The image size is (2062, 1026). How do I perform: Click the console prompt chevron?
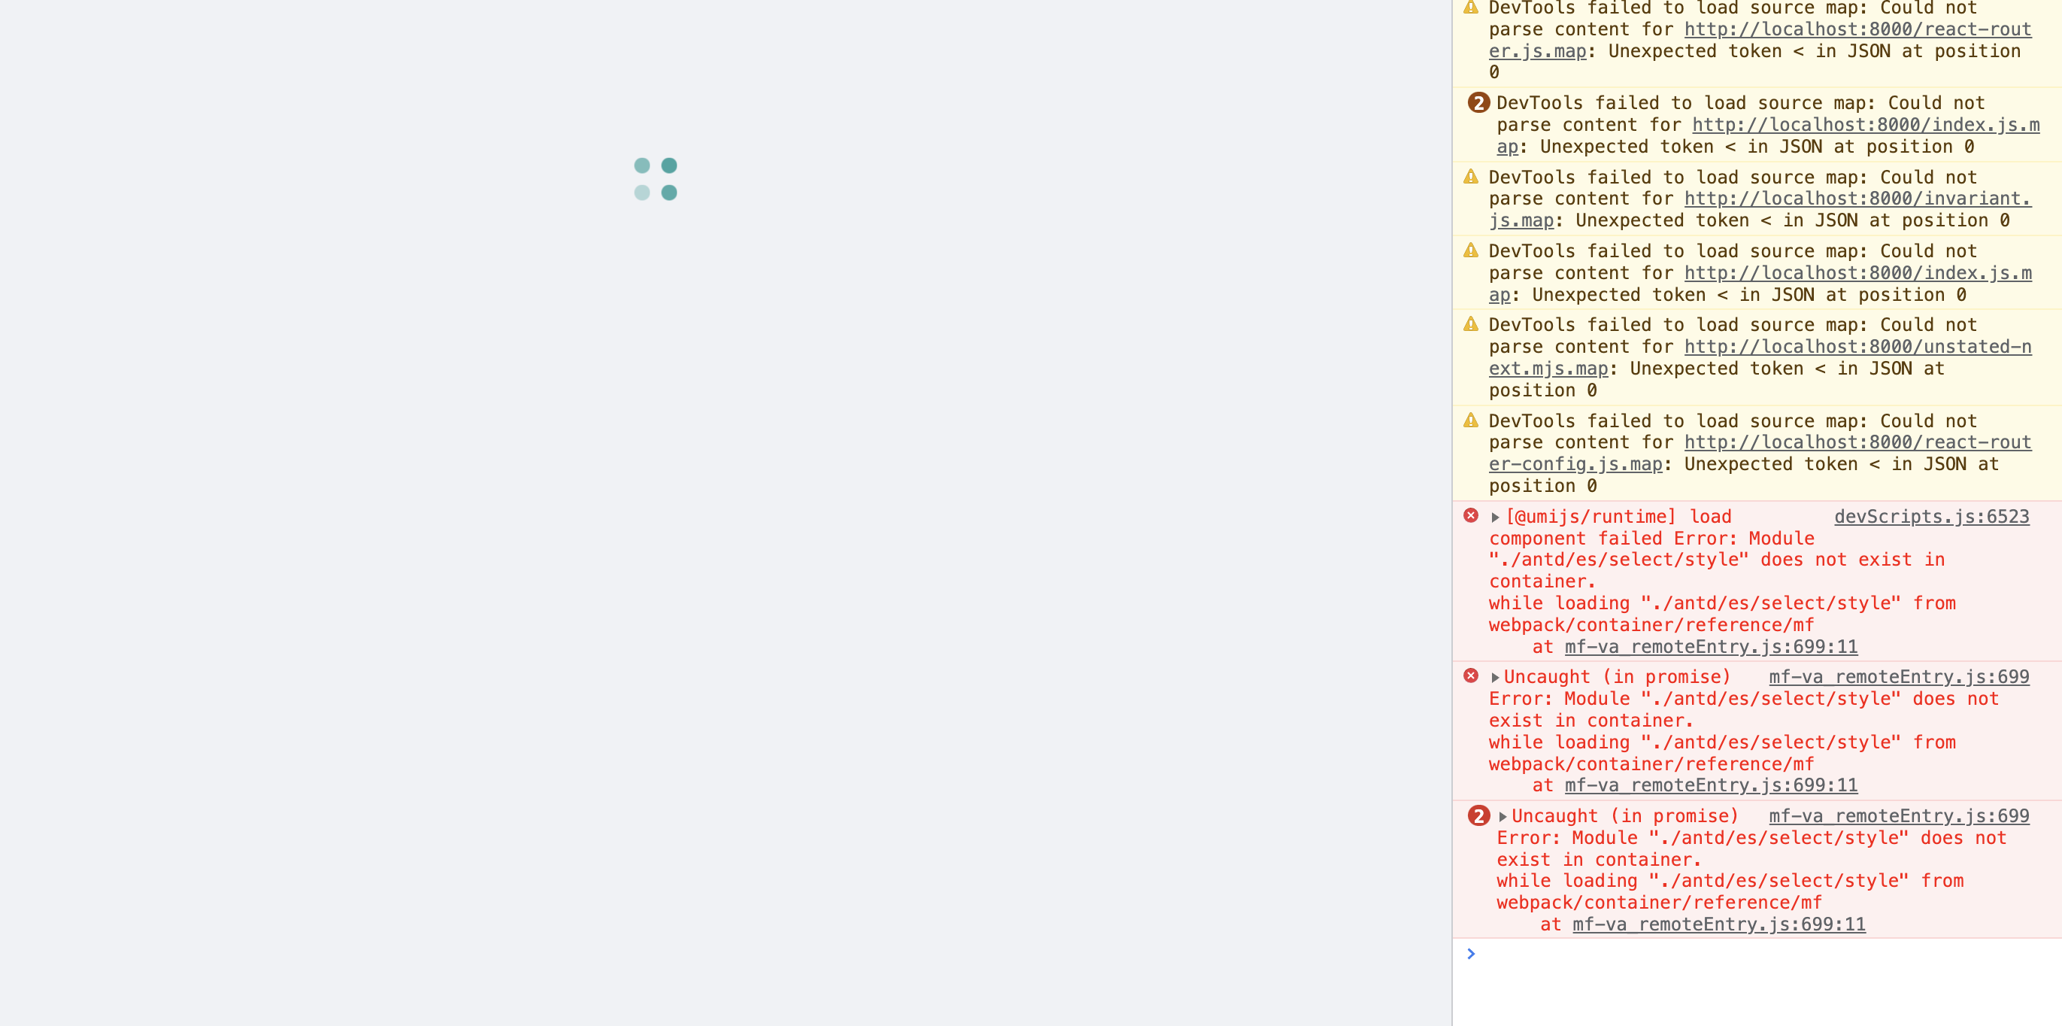click(1470, 954)
